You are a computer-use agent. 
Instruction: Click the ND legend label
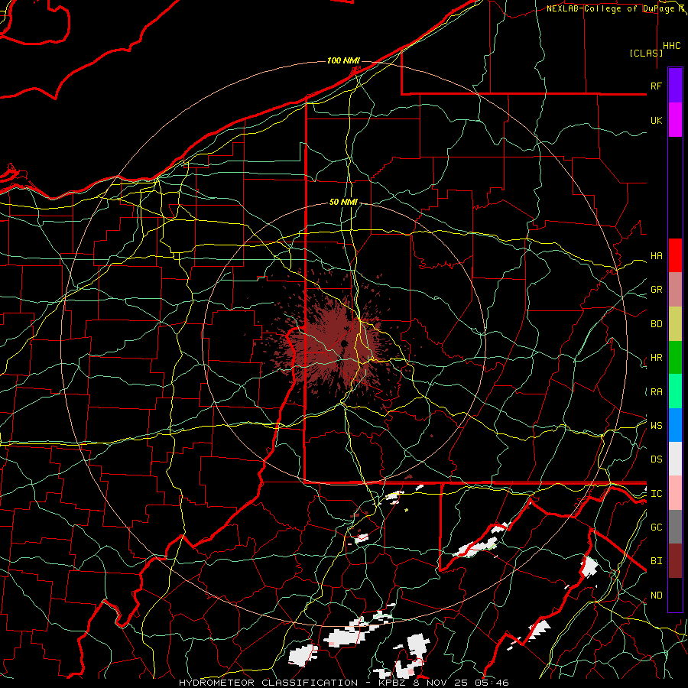point(656,596)
